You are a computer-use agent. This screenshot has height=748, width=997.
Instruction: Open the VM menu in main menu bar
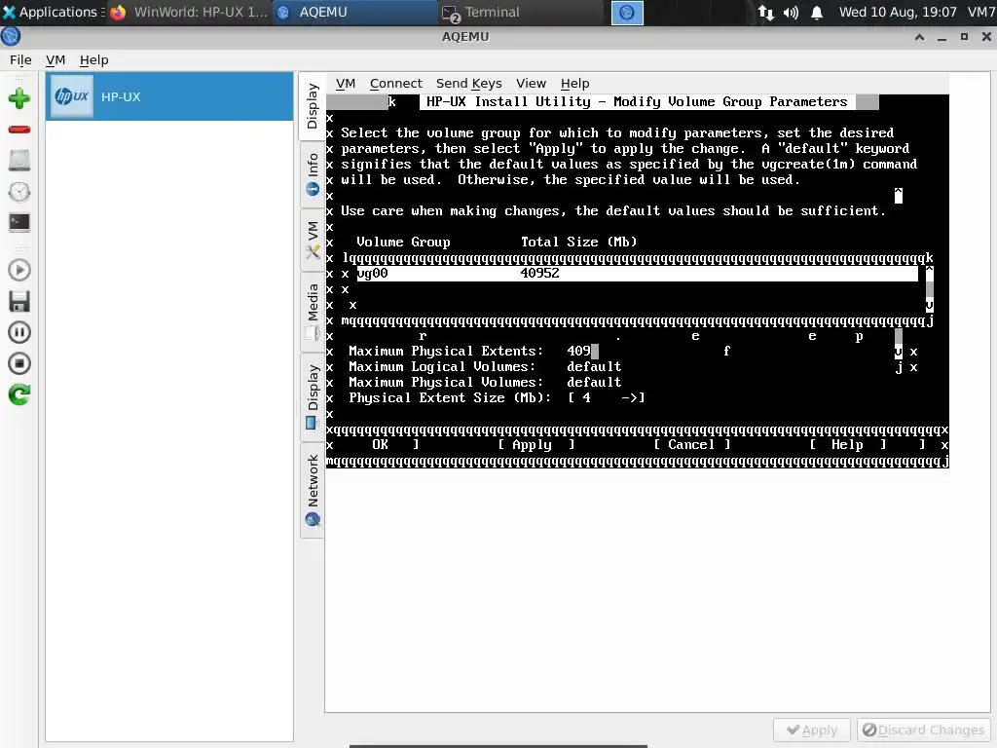coord(55,59)
